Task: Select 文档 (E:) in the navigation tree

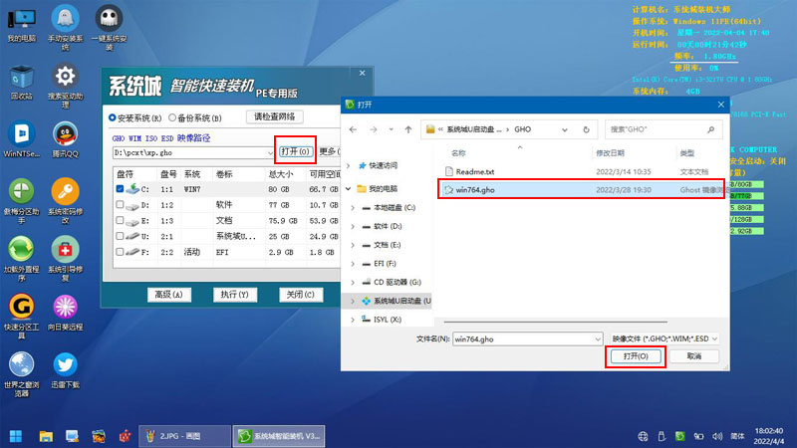Action: coord(387,245)
